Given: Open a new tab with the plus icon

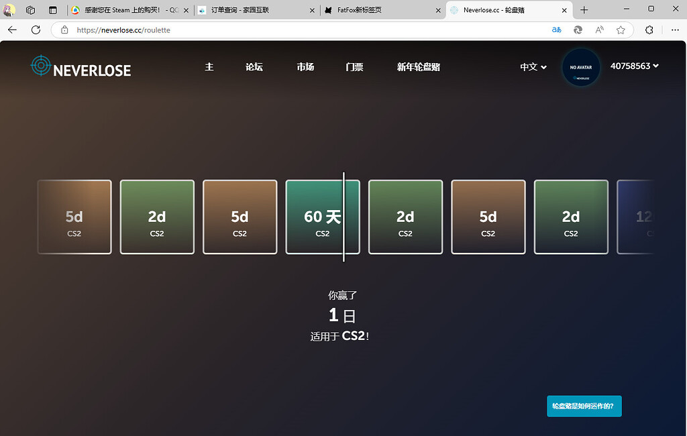Looking at the screenshot, I should tap(584, 9).
